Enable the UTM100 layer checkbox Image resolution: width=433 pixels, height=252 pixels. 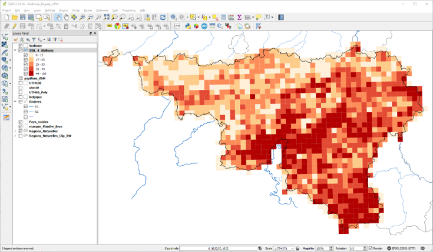click(21, 83)
